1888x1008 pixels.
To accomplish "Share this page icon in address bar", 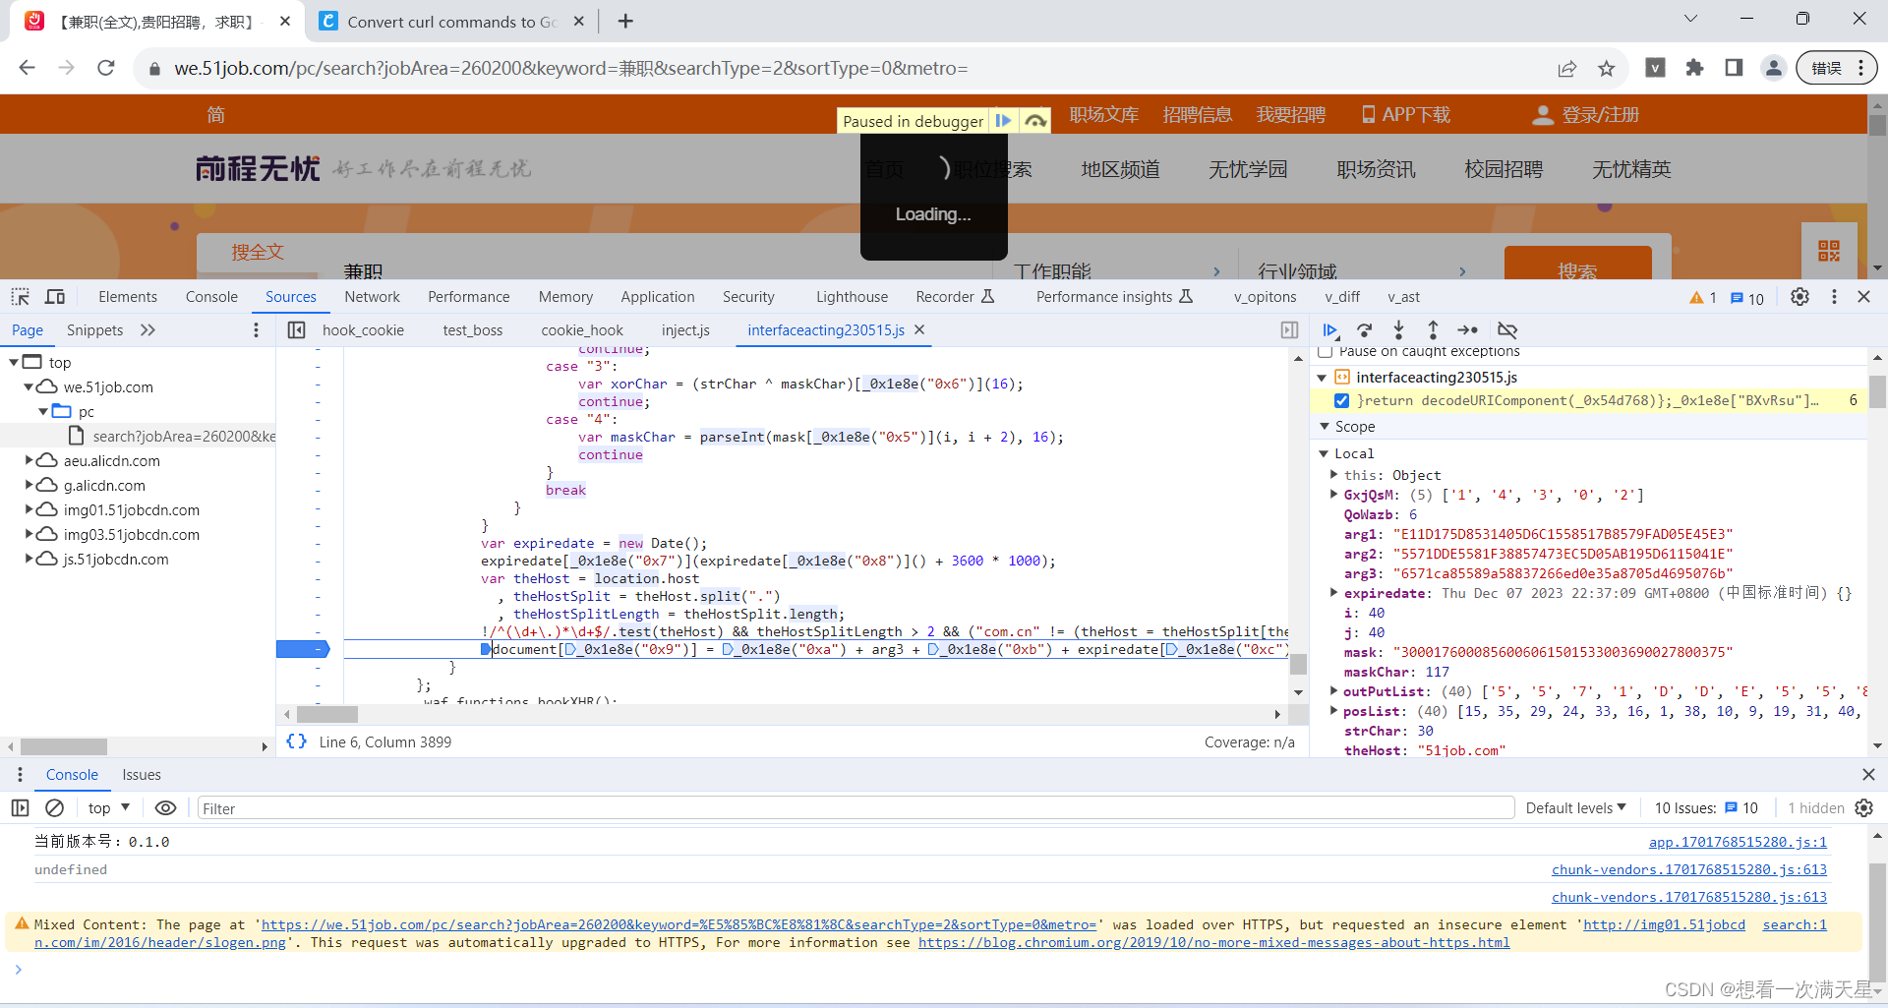I will coord(1567,68).
